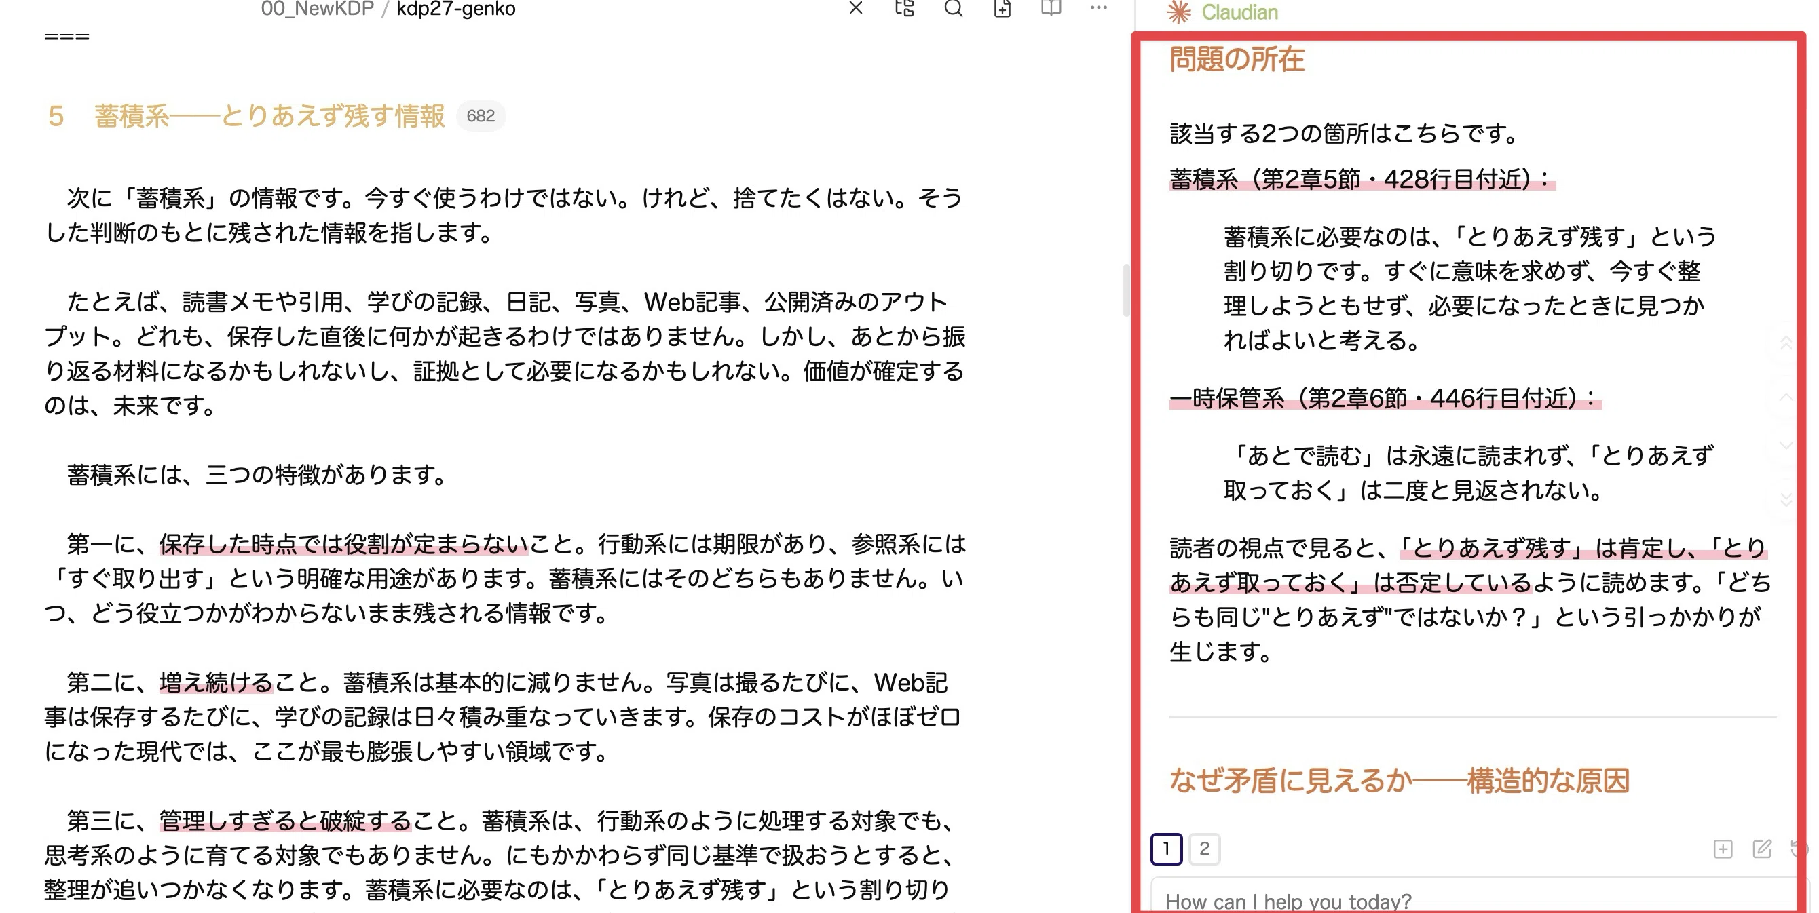Switch to conversation tab 1
This screenshot has width=1819, height=913.
click(x=1166, y=848)
